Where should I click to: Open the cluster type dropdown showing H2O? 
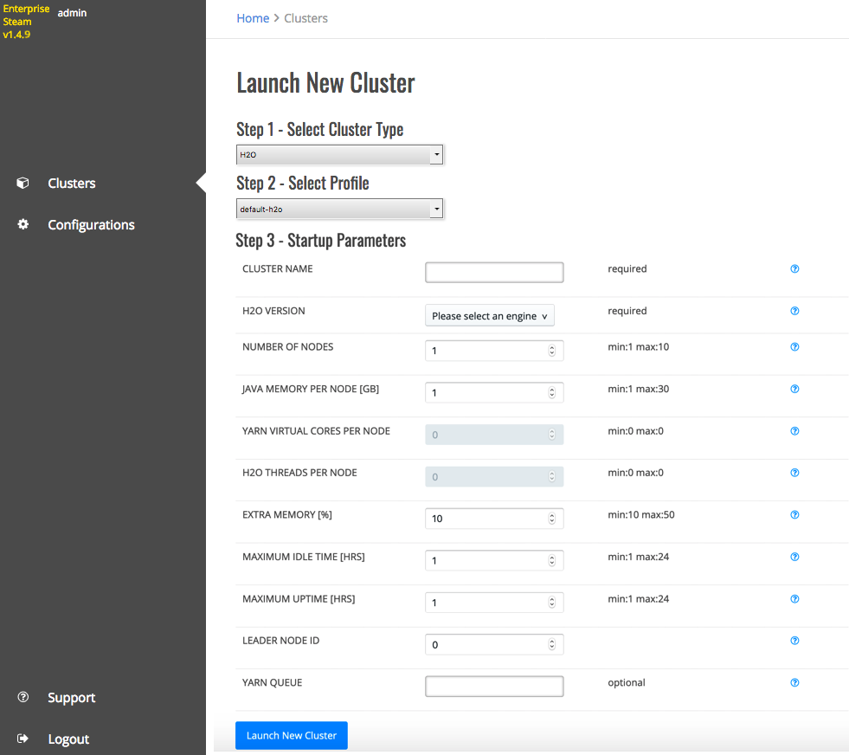[339, 154]
